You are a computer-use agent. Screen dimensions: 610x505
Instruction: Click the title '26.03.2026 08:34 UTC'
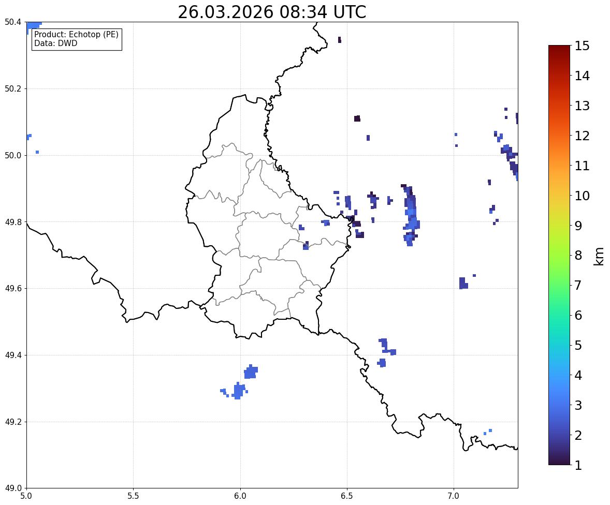pos(271,12)
